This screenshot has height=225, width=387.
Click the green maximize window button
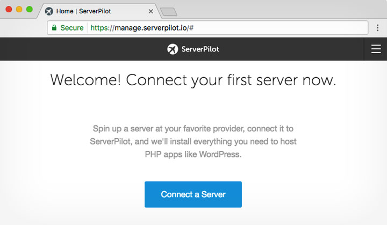click(x=30, y=9)
